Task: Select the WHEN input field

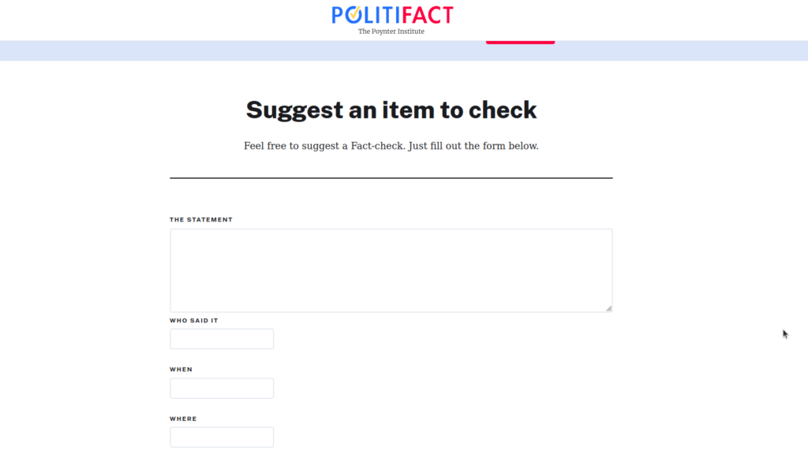Action: click(x=222, y=388)
